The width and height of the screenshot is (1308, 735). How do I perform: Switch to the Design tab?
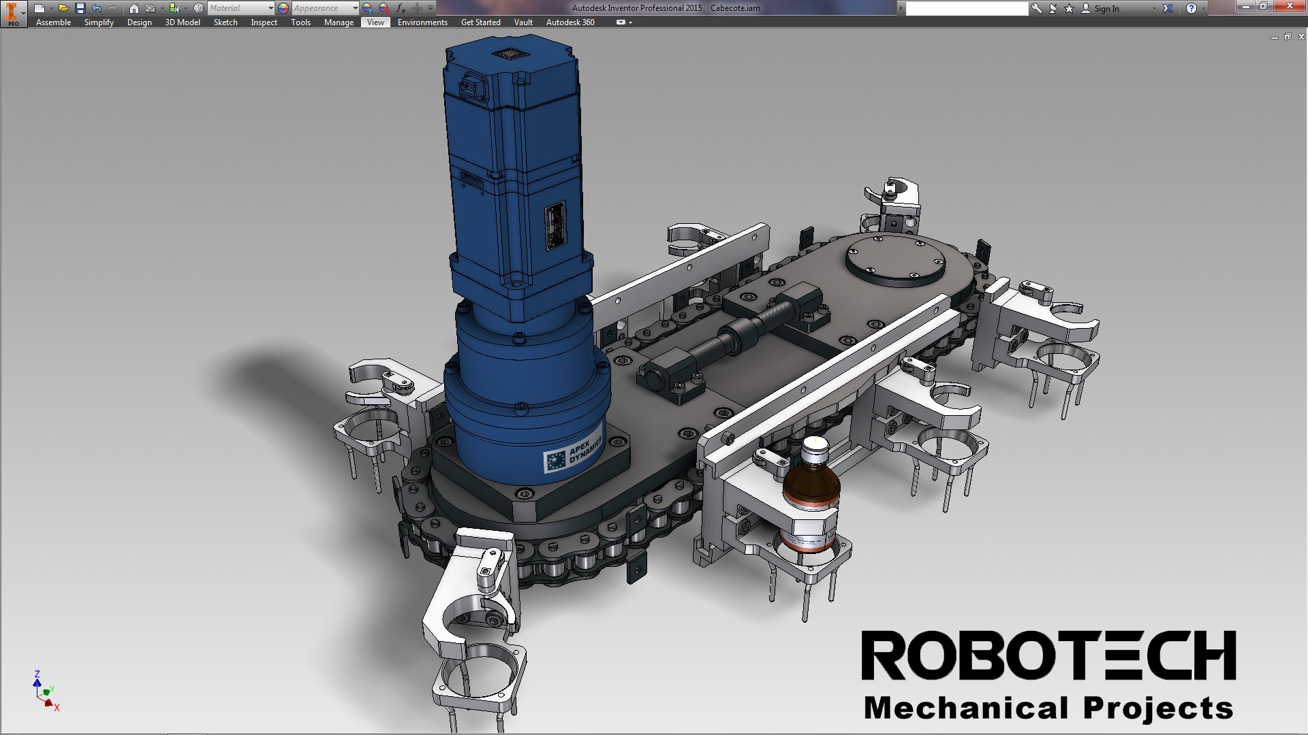[x=140, y=22]
